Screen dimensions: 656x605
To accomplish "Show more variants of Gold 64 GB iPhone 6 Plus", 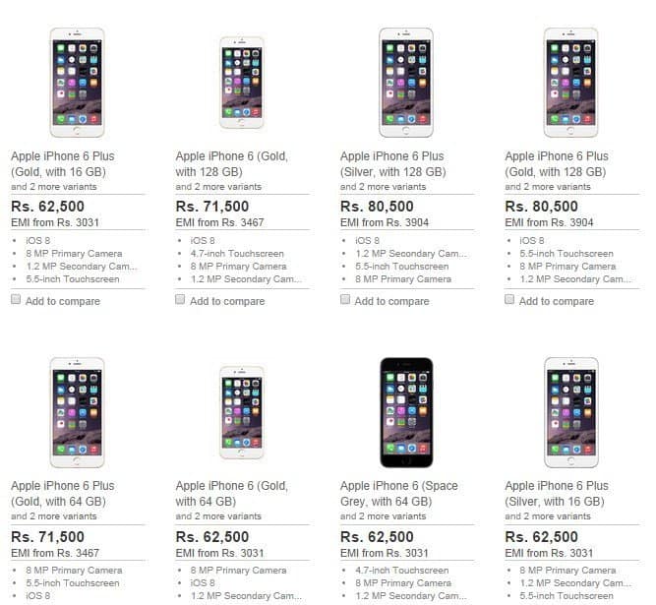I will (x=54, y=516).
